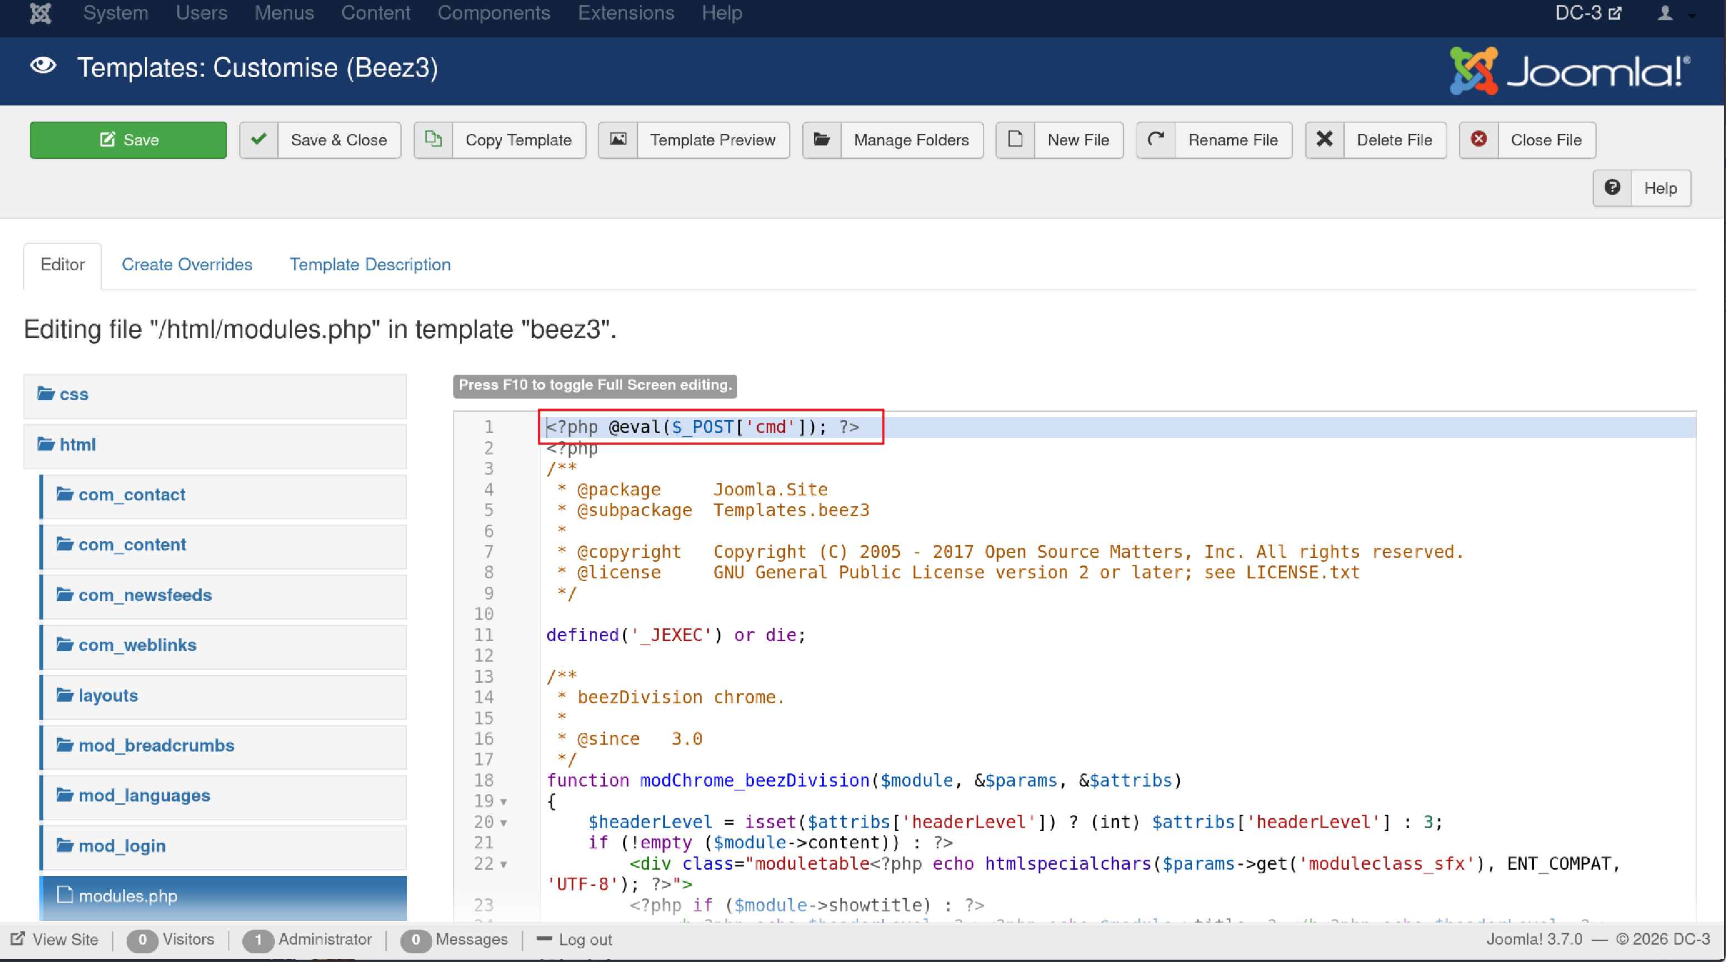Click the New File button label

pos(1078,140)
